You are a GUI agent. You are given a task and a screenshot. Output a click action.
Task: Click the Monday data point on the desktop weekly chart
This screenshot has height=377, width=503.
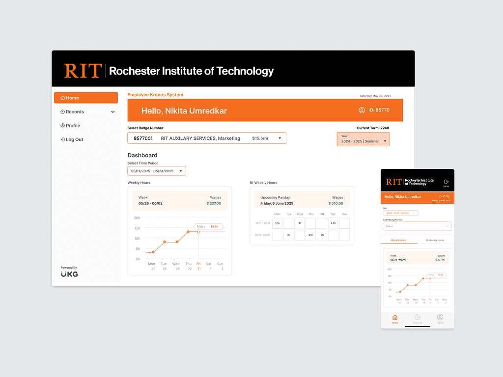(153, 252)
